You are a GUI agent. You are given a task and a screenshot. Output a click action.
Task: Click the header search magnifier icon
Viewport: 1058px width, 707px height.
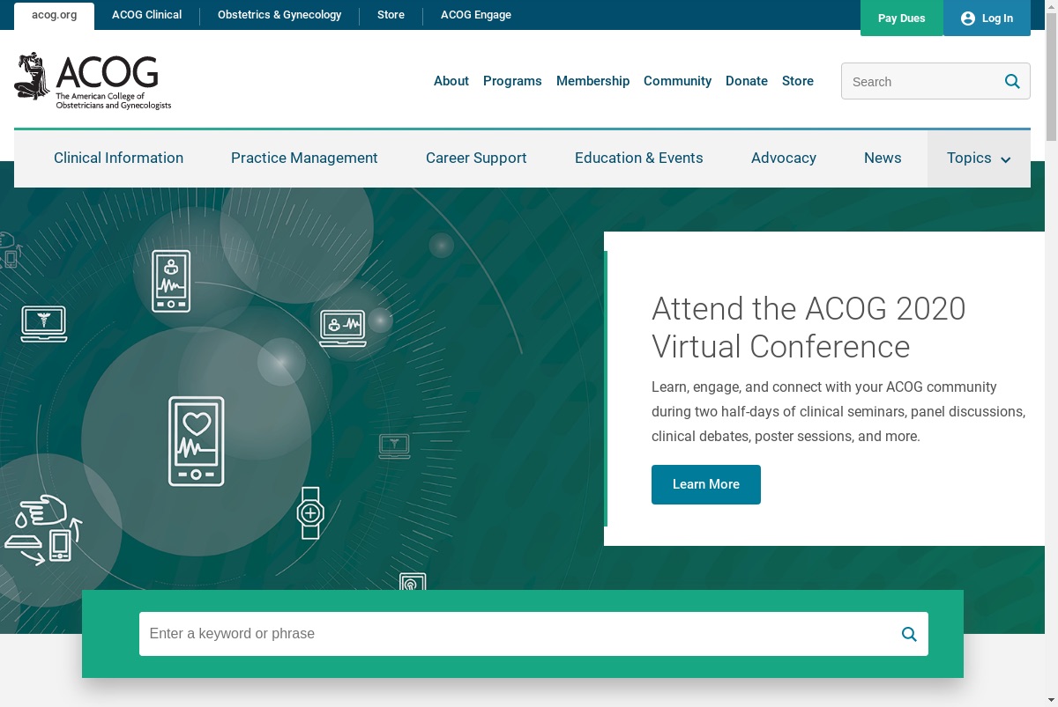point(1012,81)
